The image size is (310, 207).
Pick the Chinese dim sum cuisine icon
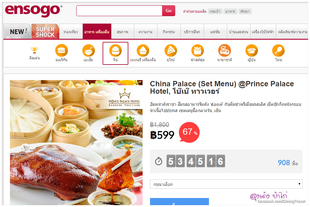pyautogui.click(x=115, y=51)
